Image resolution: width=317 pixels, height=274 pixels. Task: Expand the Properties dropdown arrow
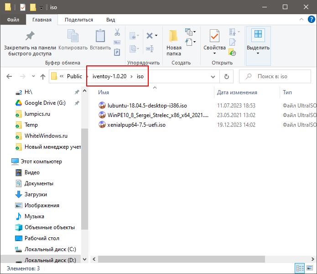coord(214,54)
